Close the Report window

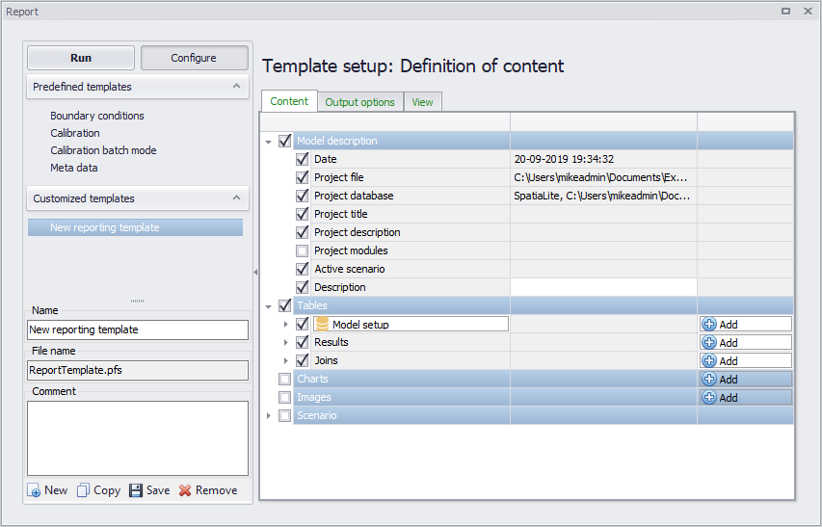pos(808,11)
